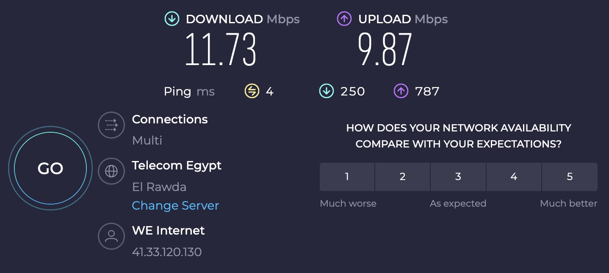Click the purple upload ping icon
Image resolution: width=609 pixels, height=273 pixels.
pos(401,91)
